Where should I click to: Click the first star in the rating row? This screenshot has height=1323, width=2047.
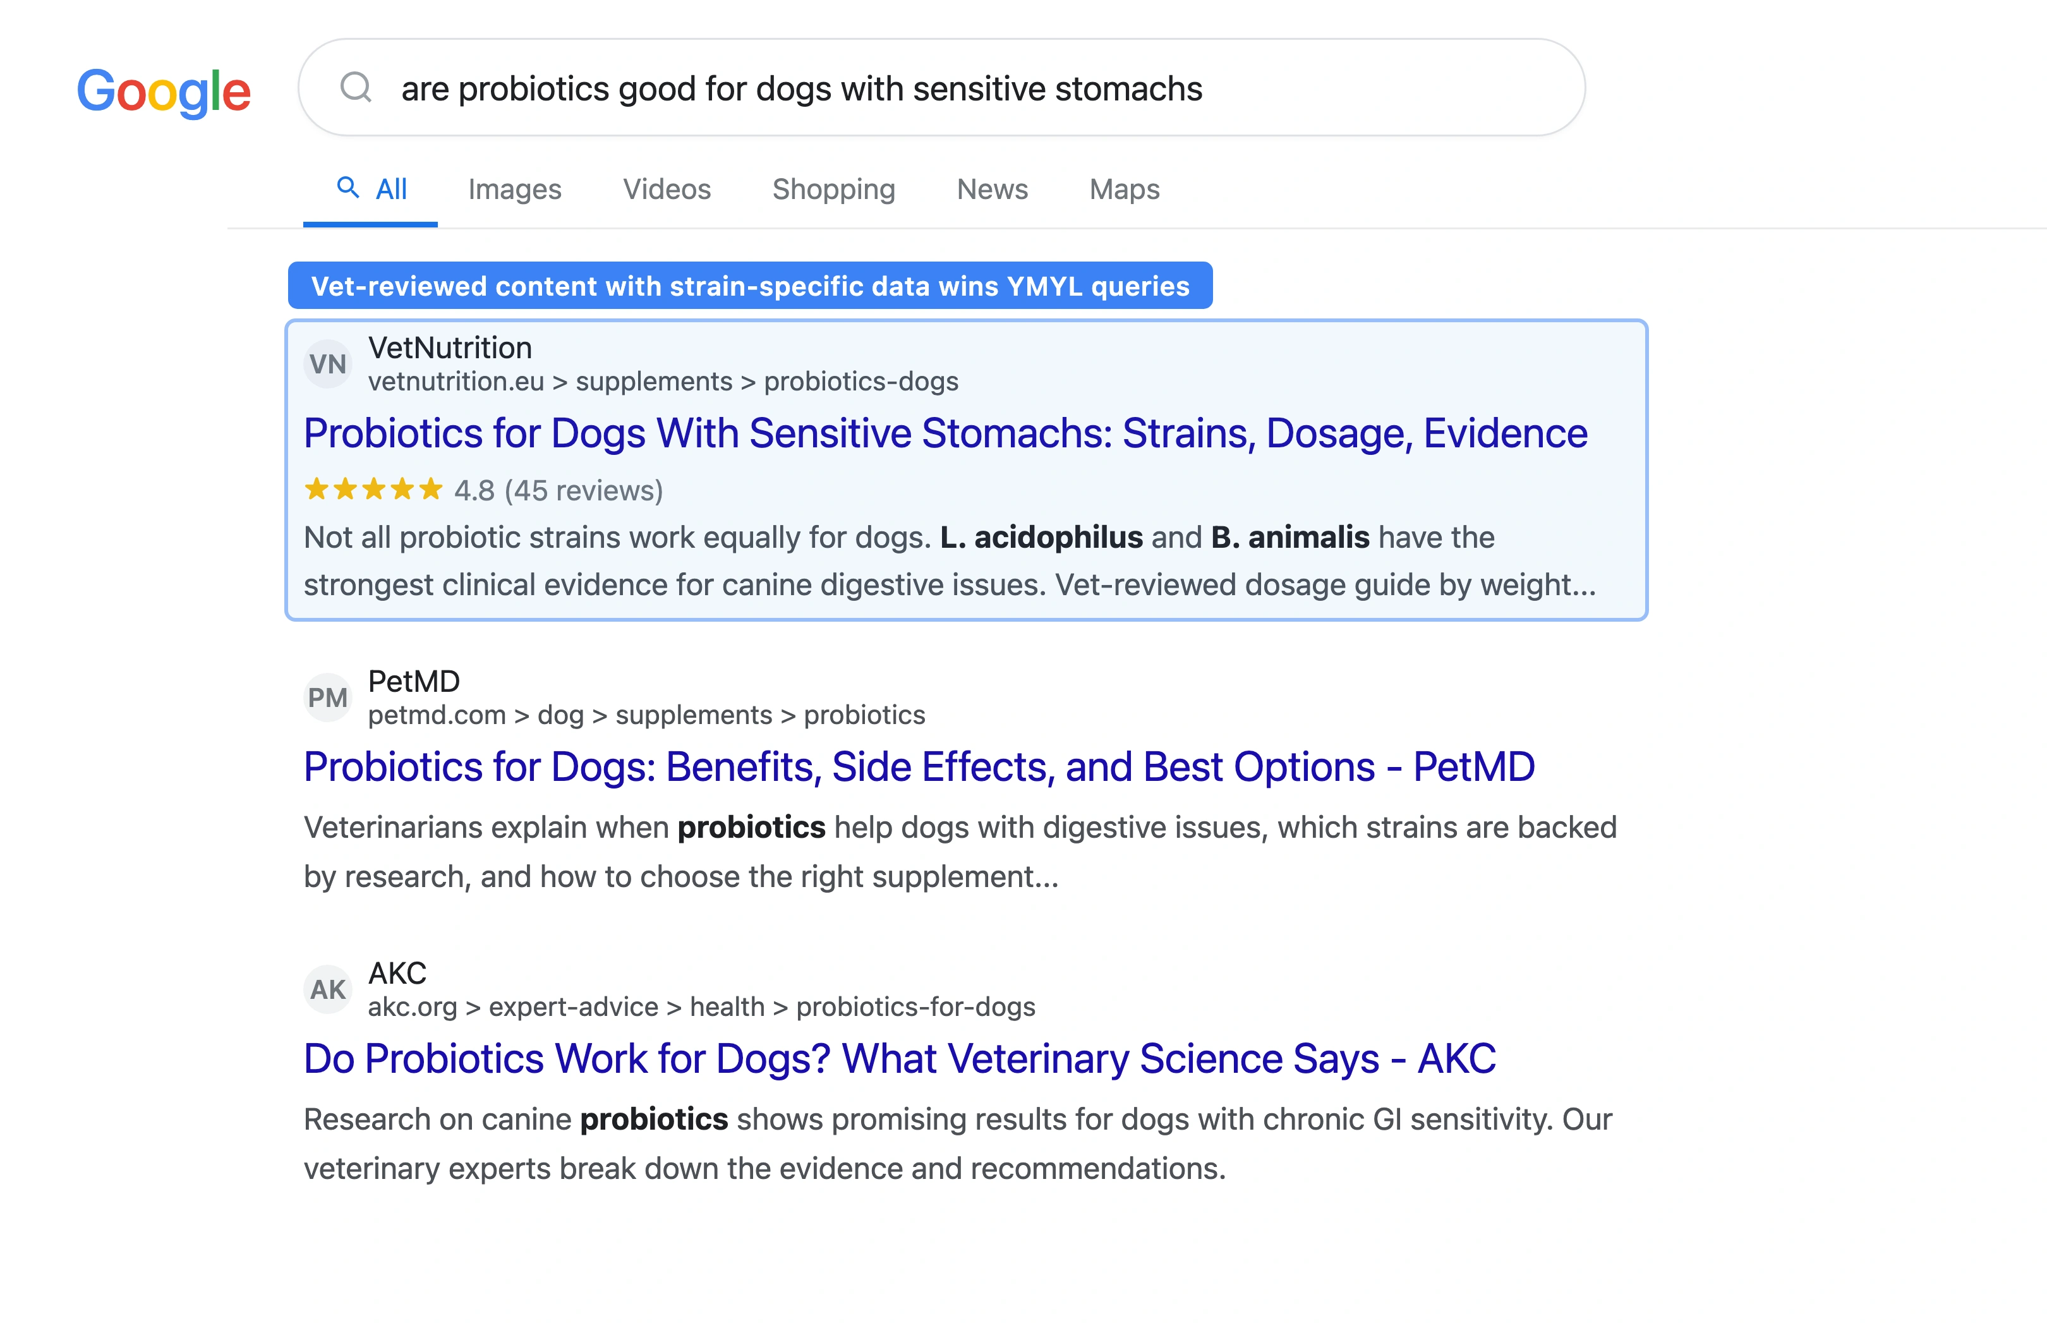pos(318,489)
